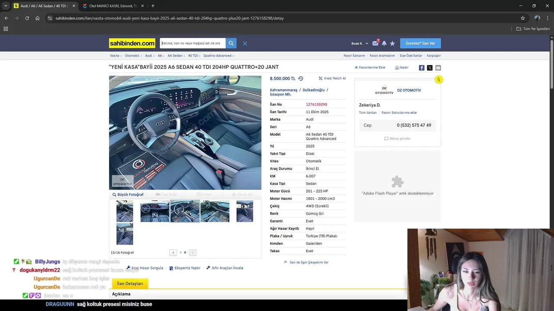The image size is (554, 311).
Task: Go to next photo page arrow
Action: (x=193, y=252)
